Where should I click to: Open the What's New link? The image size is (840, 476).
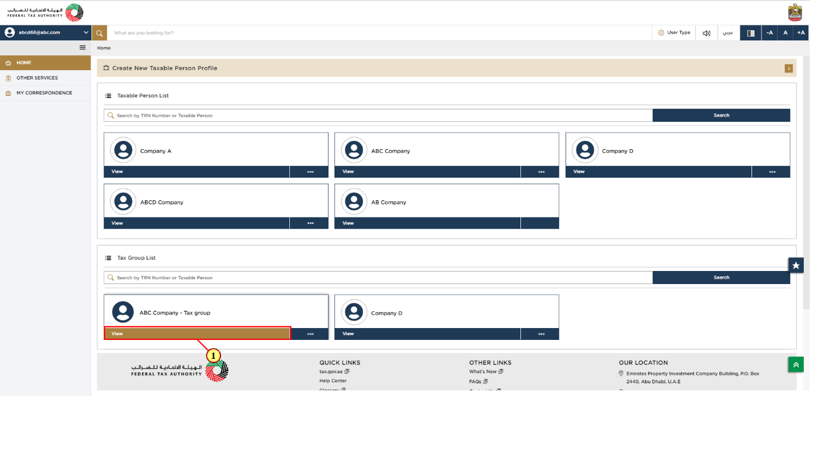click(x=486, y=371)
